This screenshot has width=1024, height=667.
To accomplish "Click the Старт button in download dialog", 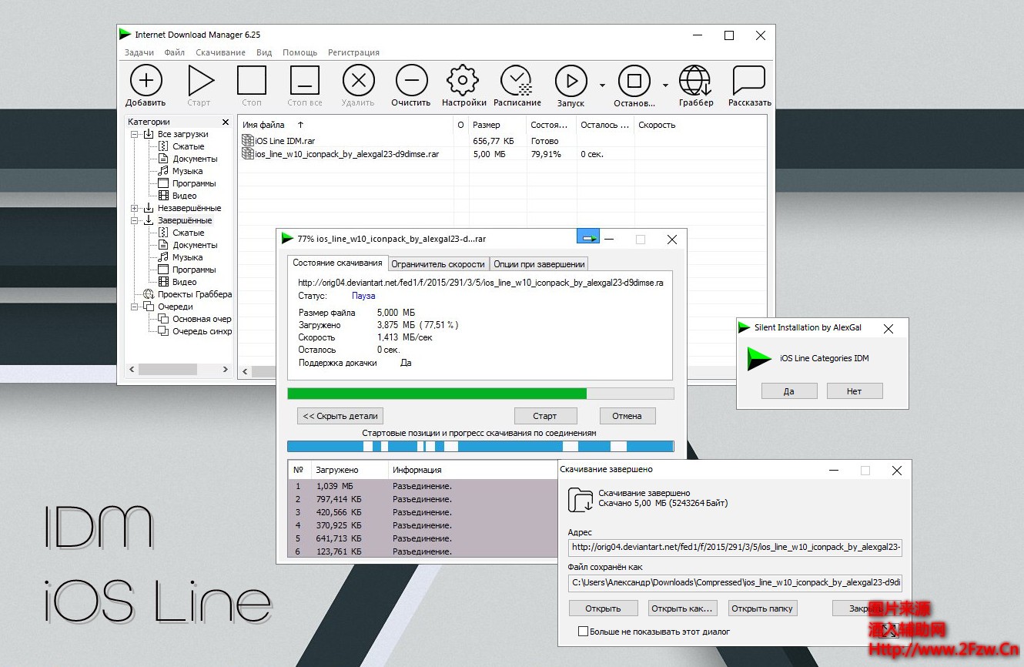I will click(545, 416).
